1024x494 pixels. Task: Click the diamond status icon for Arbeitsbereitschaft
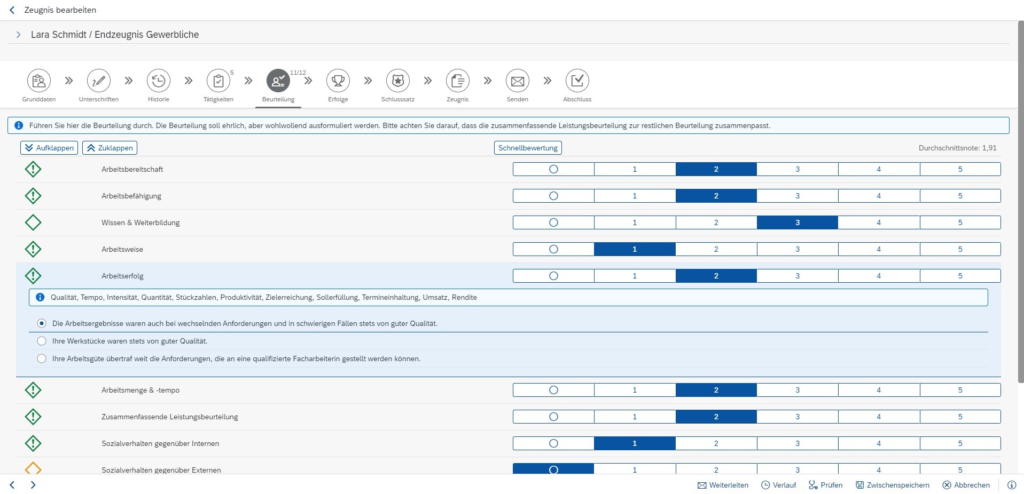33,169
